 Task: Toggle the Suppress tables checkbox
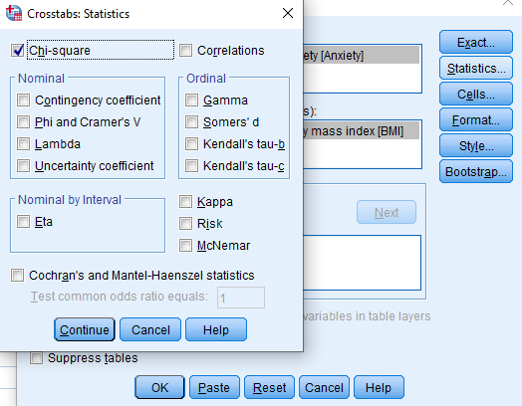(x=36, y=358)
